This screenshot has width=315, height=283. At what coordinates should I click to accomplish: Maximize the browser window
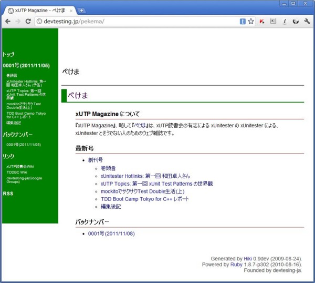pyautogui.click(x=293, y=4)
